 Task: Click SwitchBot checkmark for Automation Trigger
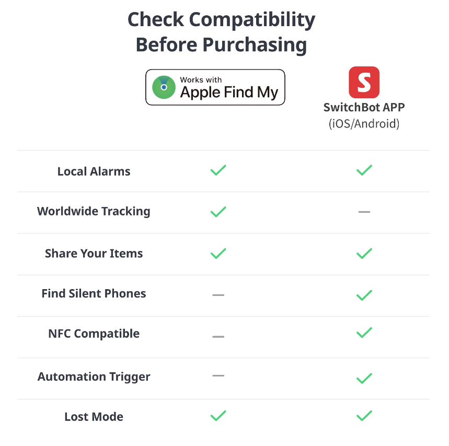tap(364, 378)
